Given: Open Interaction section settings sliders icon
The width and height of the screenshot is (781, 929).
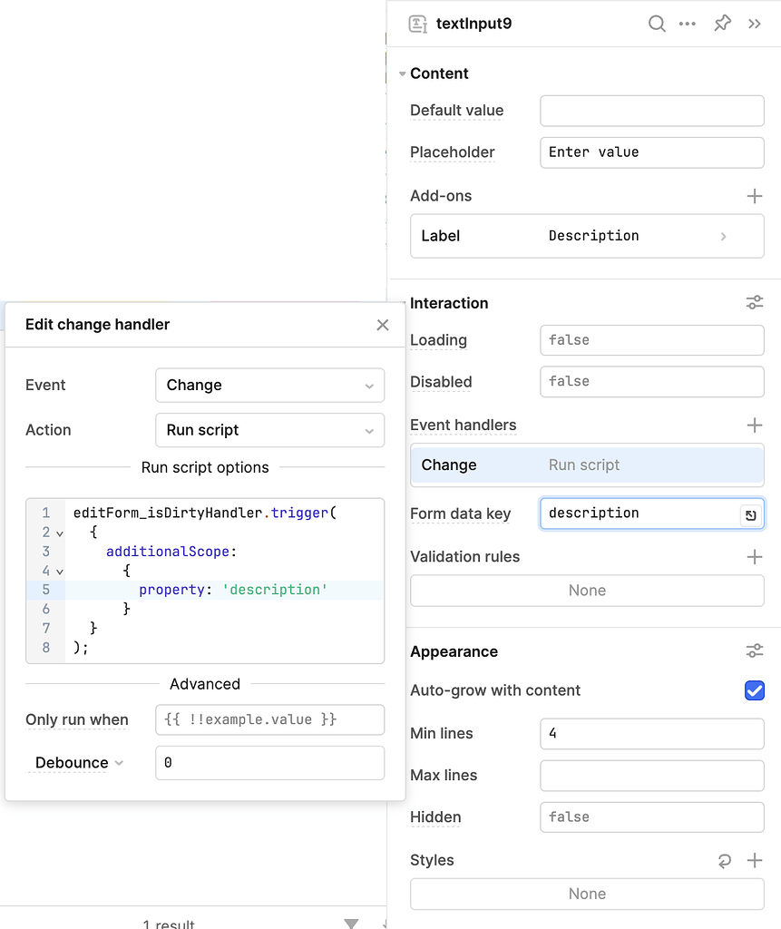Looking at the screenshot, I should click(755, 303).
